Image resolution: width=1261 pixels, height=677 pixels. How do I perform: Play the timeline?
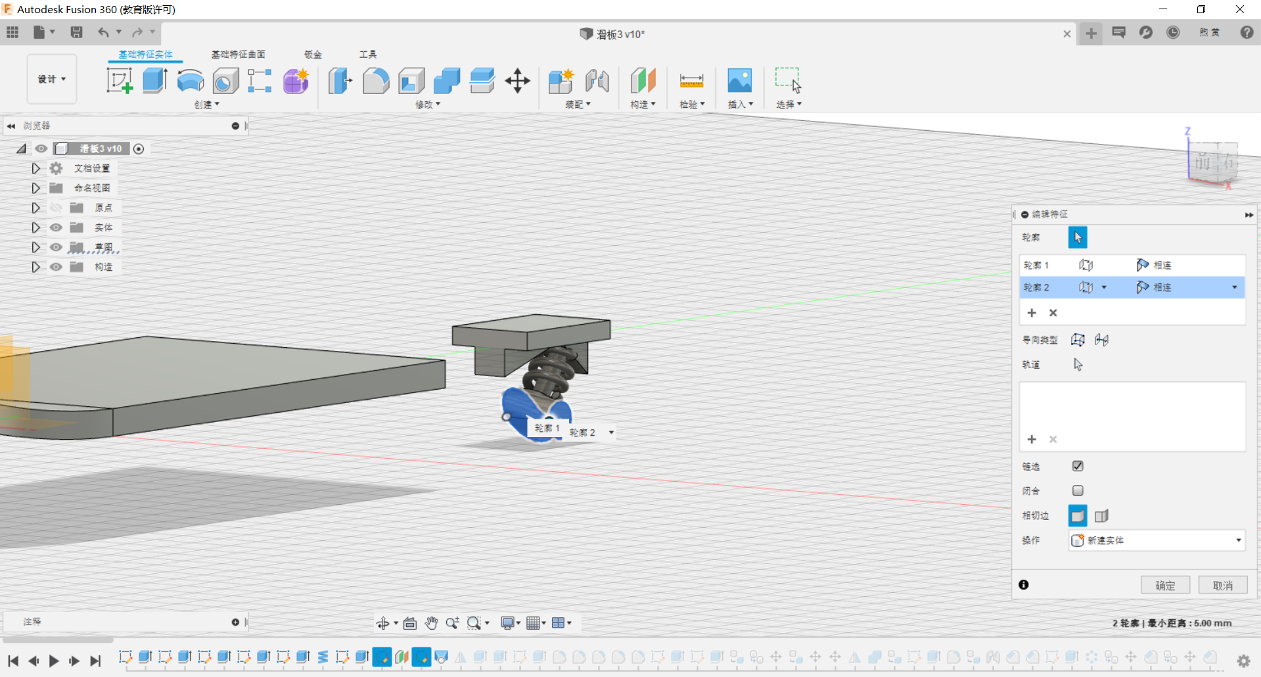click(x=54, y=661)
